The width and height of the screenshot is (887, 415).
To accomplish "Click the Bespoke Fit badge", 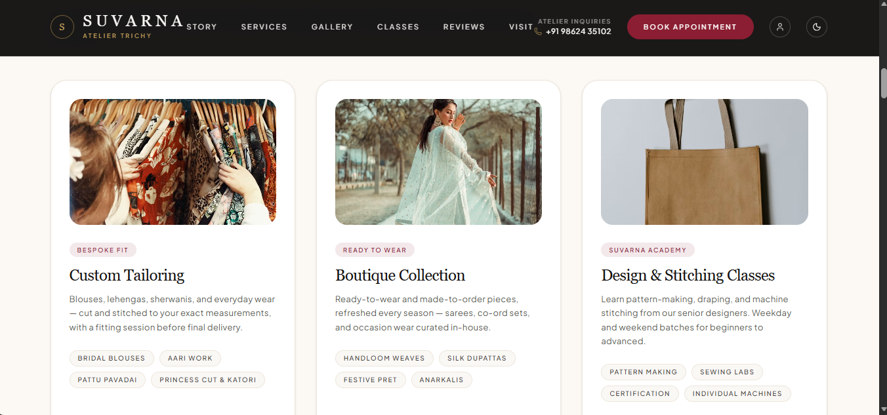I will [x=103, y=250].
